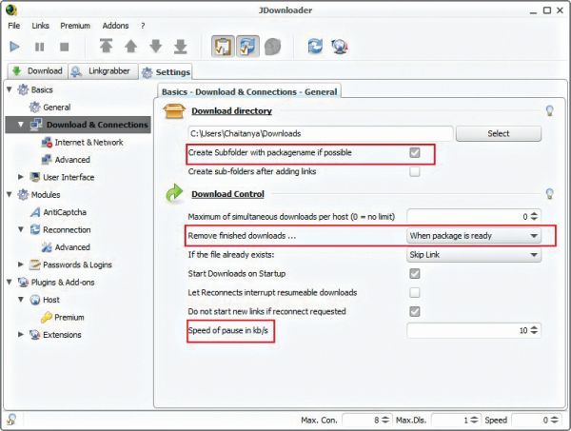This screenshot has height=431, width=571.
Task: Move selected item to top arrow icon
Action: click(x=106, y=47)
